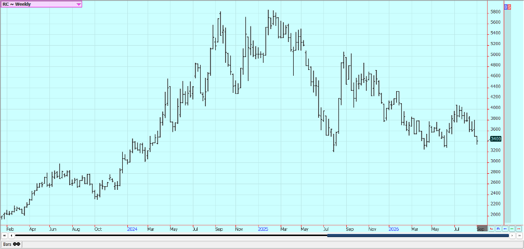524x249 pixels.
Task: Click the blue bracket chart icon
Action: (498, 229)
